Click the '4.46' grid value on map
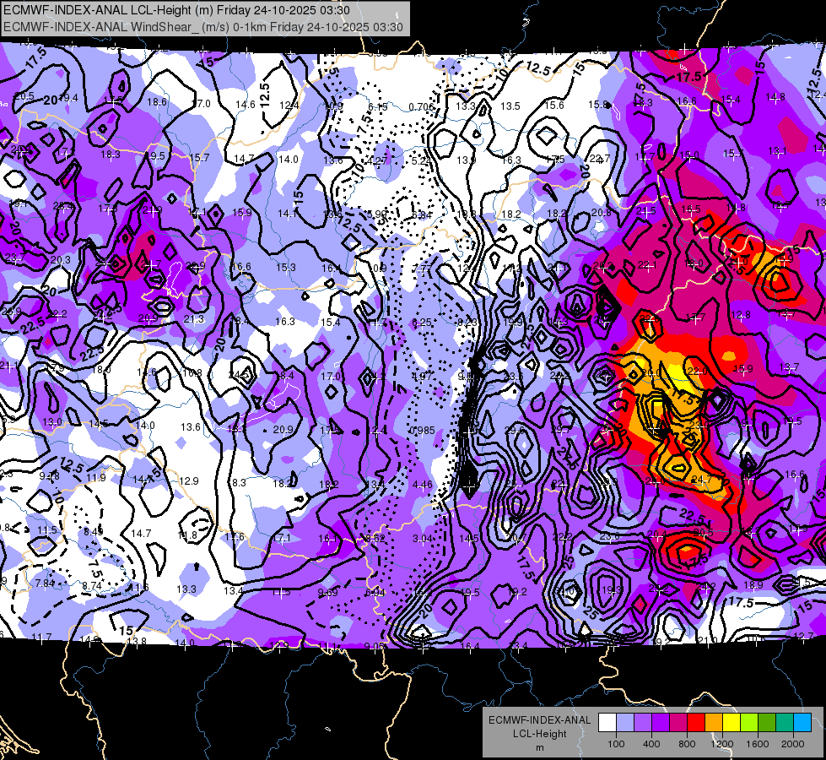This screenshot has width=826, height=760. pos(423,484)
